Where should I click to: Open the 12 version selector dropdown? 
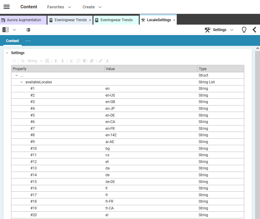click(9, 30)
